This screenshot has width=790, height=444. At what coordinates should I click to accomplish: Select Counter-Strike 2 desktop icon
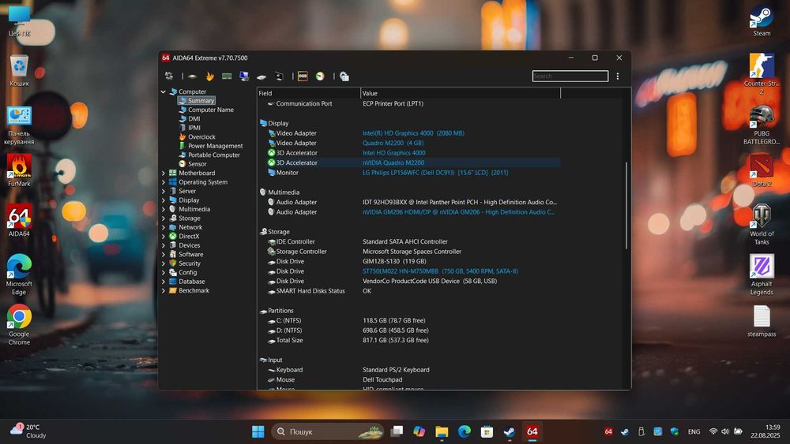[x=762, y=73]
